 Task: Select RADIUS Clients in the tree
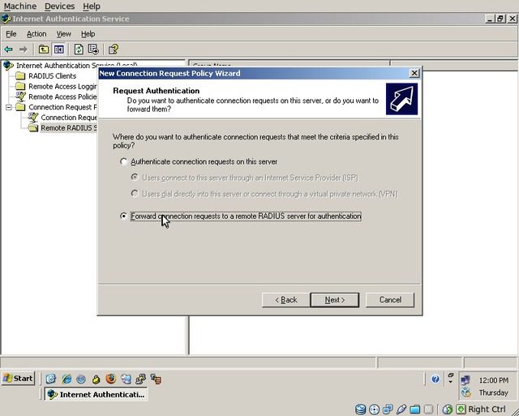coord(52,76)
